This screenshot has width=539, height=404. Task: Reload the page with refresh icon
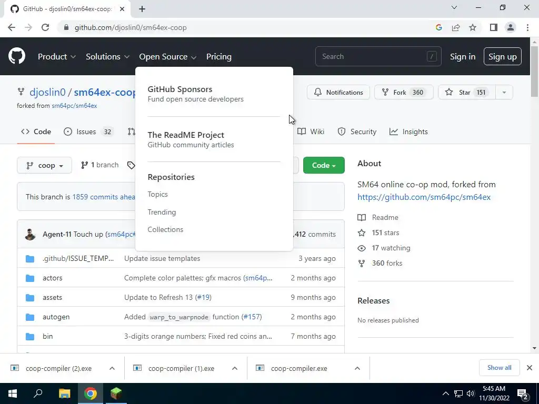point(45,27)
